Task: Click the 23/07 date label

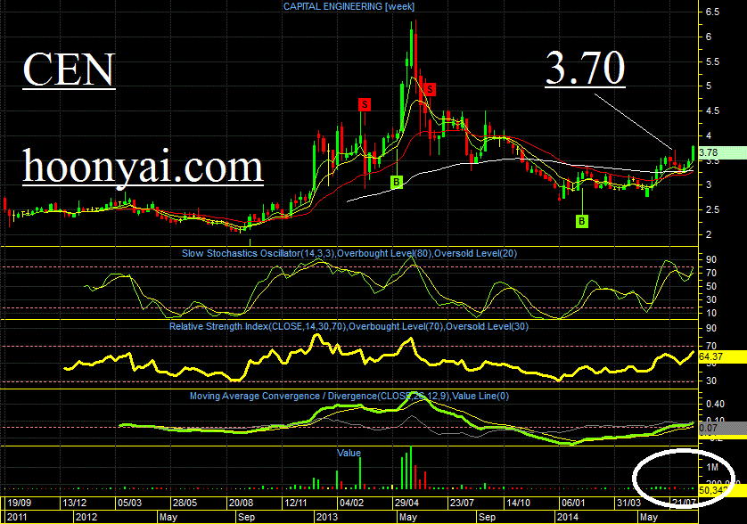Action: 462,503
